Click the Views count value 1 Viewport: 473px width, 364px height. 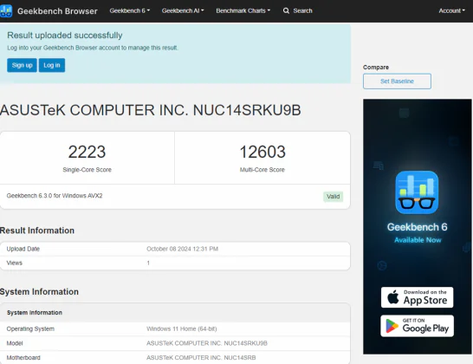click(x=148, y=263)
